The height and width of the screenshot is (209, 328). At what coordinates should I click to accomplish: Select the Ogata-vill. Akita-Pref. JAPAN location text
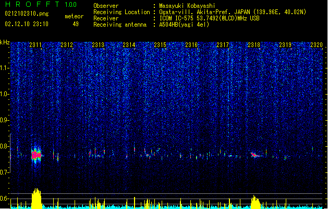[x=233, y=12]
